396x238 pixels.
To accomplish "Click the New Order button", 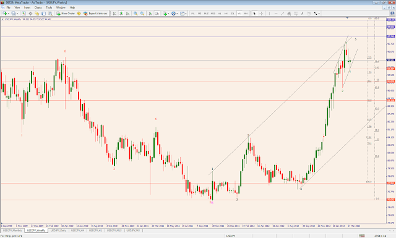I will point(66,14).
